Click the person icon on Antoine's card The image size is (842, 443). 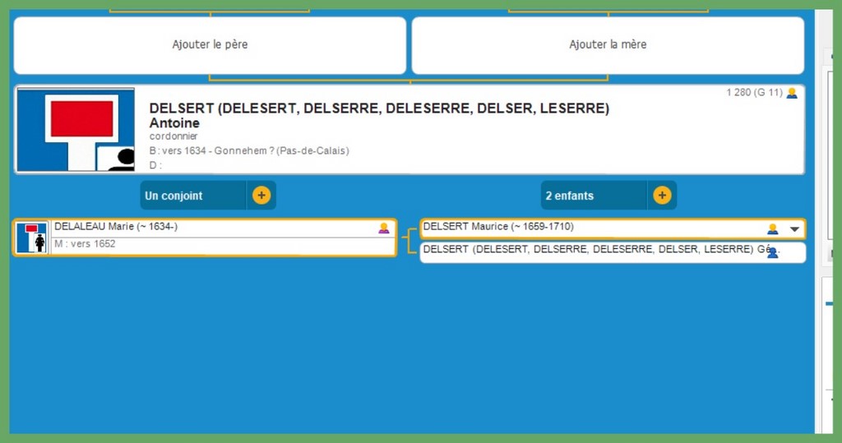[x=791, y=93]
